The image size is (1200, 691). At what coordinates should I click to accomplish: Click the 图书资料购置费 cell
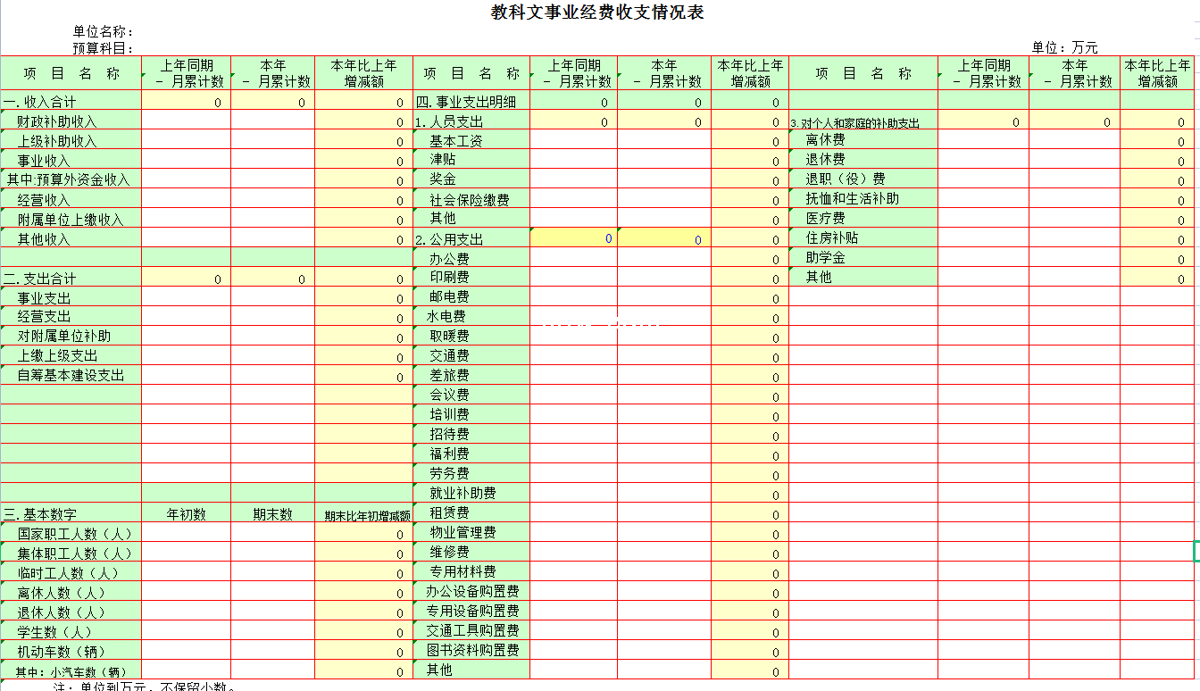coord(472,651)
